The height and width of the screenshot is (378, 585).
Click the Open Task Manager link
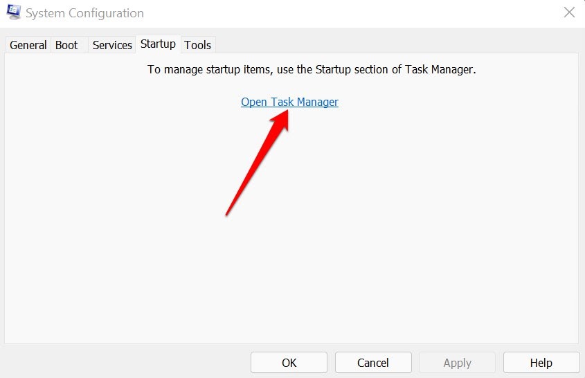(x=289, y=102)
